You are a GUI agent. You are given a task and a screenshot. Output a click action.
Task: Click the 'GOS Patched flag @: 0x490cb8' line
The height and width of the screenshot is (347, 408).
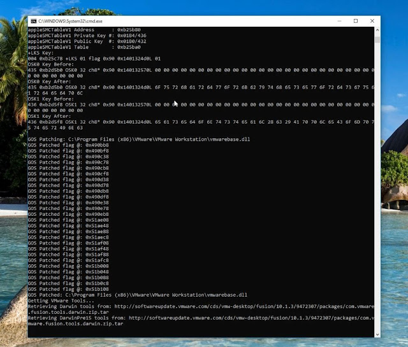68,168
